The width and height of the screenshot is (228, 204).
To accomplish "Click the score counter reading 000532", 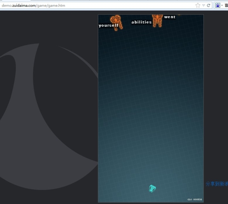I will [x=198, y=199].
